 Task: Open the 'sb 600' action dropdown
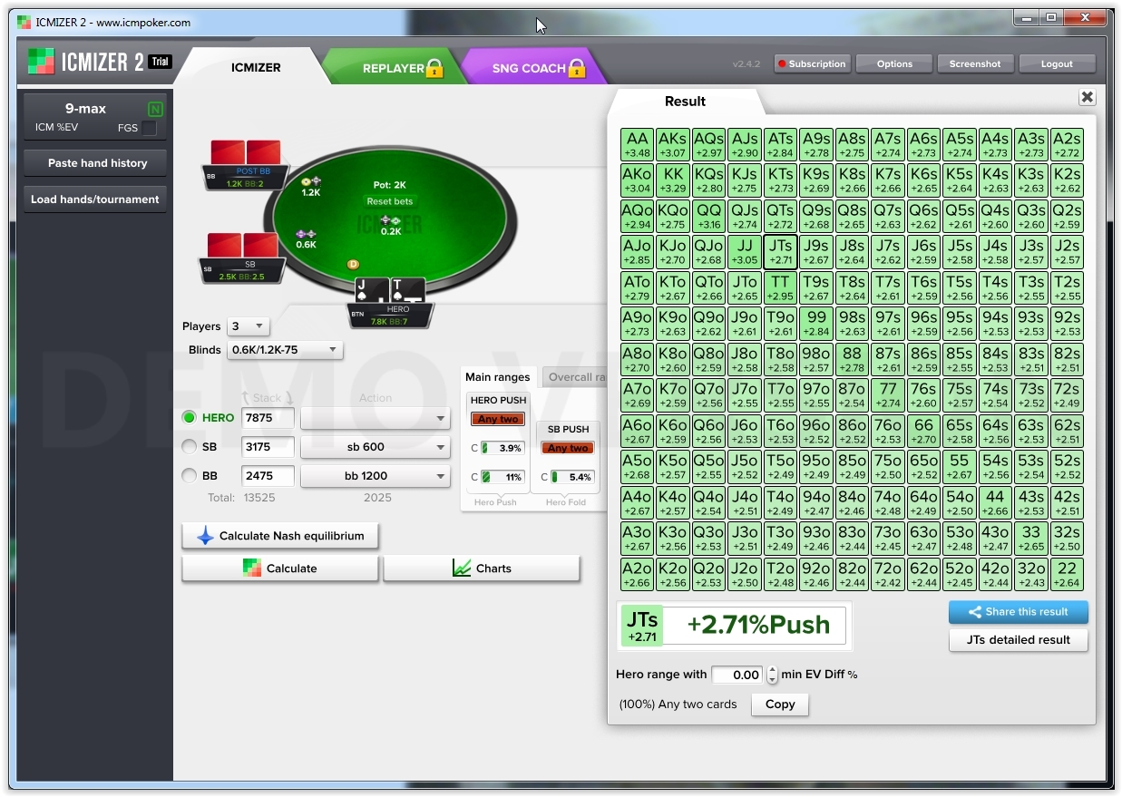click(375, 447)
